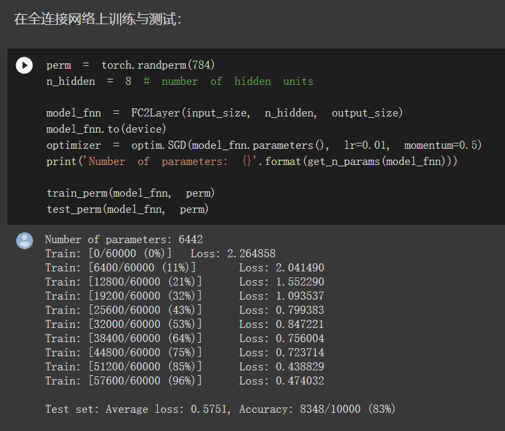This screenshot has height=431, width=505.
Task: Click the output line Train: [57600/60000 (96%)]
Action: point(185,380)
